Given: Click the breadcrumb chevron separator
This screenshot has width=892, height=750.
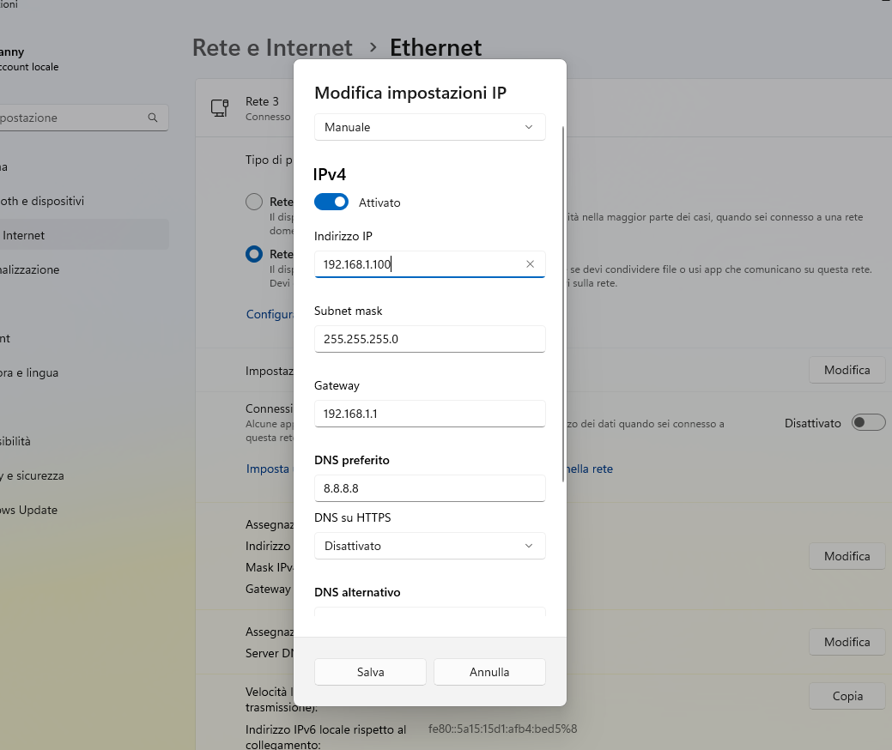Looking at the screenshot, I should pyautogui.click(x=373, y=47).
